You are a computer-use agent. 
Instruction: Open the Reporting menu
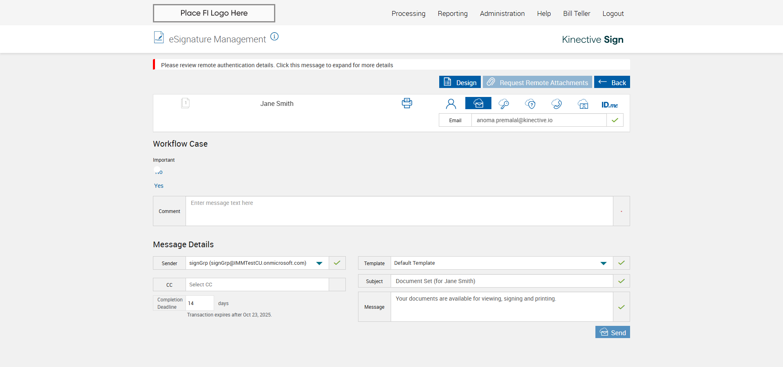[452, 13]
